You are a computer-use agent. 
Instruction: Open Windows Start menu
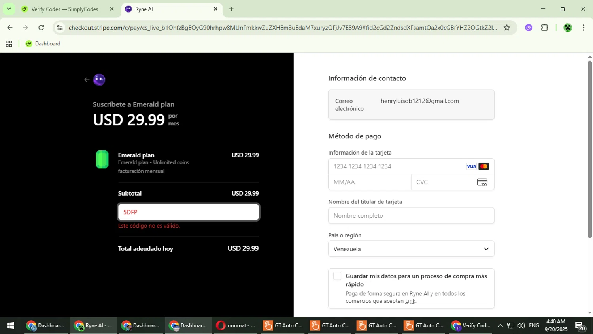point(11,326)
